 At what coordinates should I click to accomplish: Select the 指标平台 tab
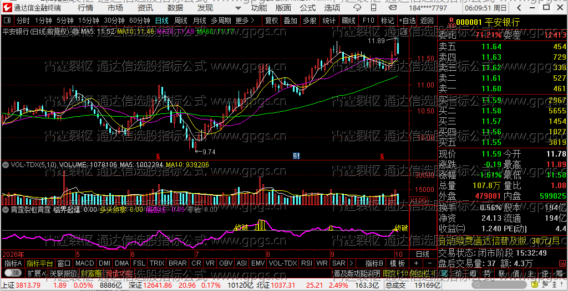(x=39, y=263)
